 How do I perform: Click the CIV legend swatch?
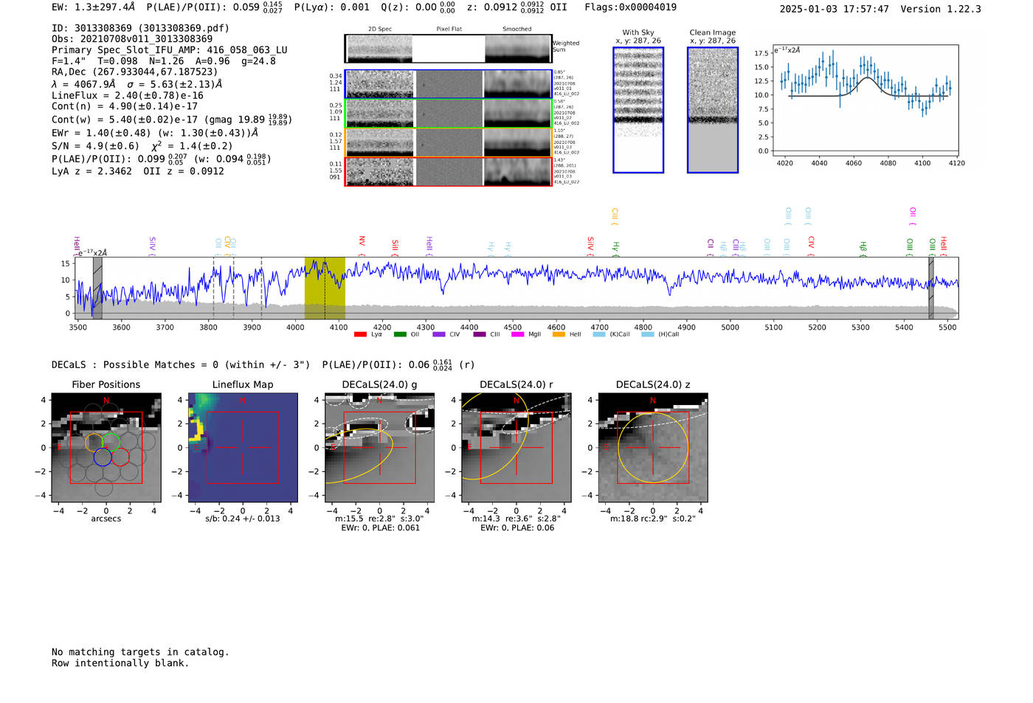(439, 334)
